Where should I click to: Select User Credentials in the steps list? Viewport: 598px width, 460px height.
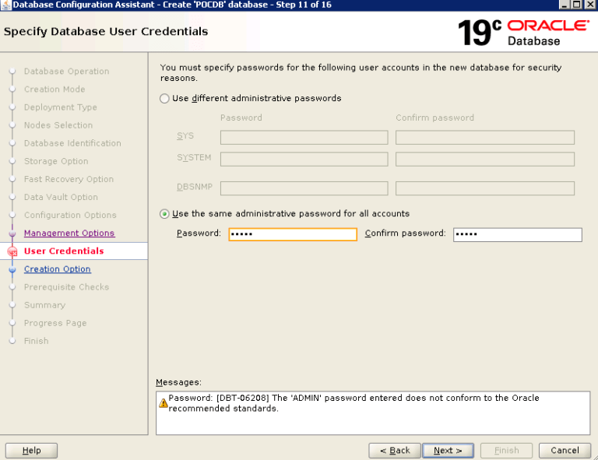(x=63, y=251)
